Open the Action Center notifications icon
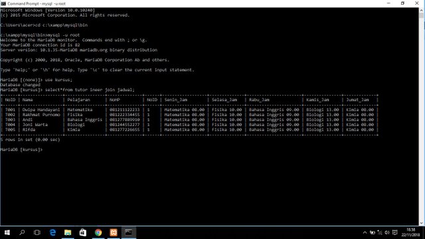This screenshot has height=239, width=425. coord(395,232)
